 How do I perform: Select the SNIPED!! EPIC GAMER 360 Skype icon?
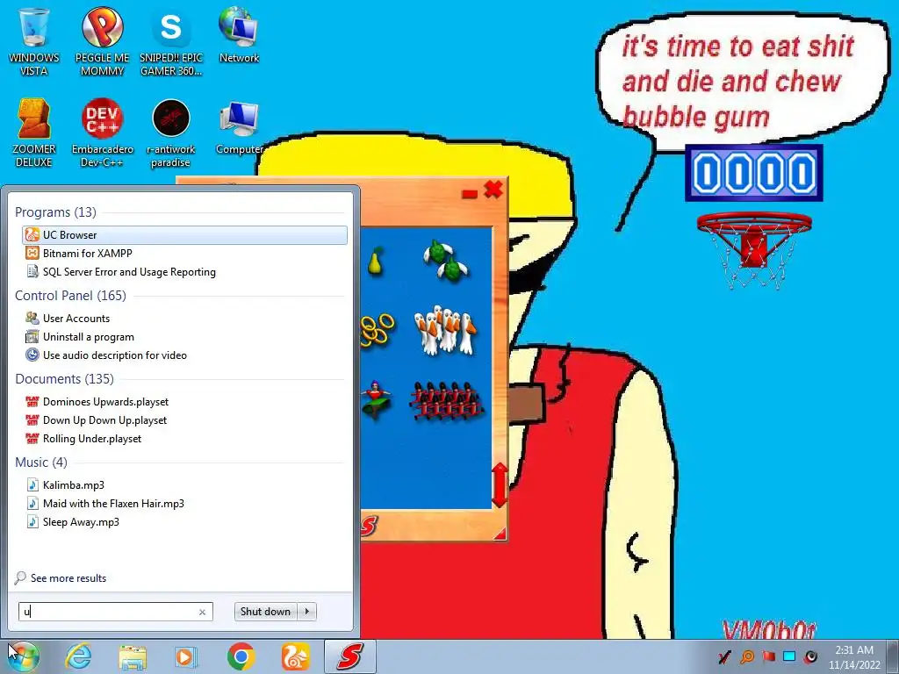pyautogui.click(x=171, y=42)
